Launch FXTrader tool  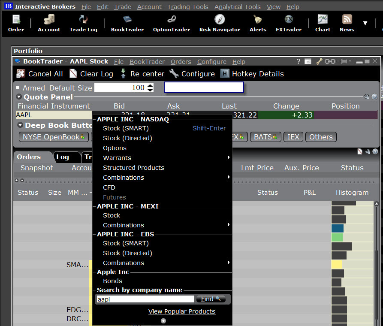(x=289, y=23)
